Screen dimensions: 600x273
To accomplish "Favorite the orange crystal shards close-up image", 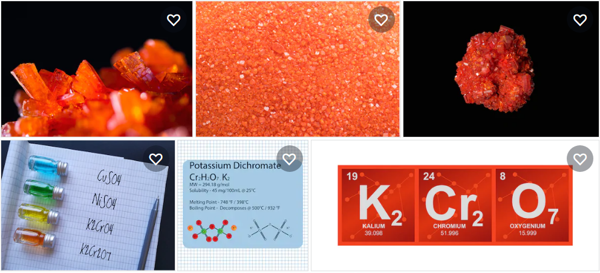I will (x=174, y=19).
